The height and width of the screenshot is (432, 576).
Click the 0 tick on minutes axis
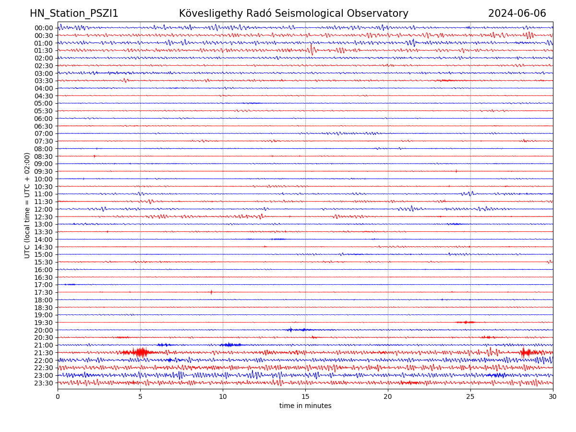(58, 397)
